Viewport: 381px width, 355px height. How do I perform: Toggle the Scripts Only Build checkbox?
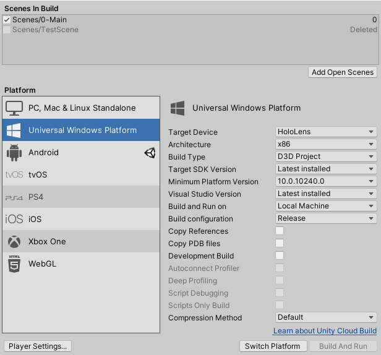(280, 305)
